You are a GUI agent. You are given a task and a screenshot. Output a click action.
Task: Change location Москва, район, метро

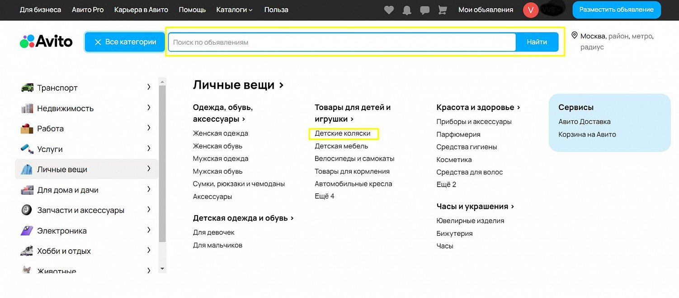click(x=617, y=41)
